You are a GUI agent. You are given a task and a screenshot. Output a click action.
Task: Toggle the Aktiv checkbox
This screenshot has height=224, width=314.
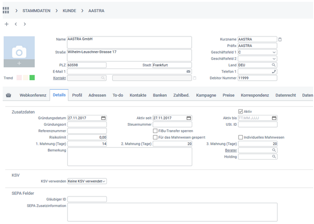click(x=240, y=111)
